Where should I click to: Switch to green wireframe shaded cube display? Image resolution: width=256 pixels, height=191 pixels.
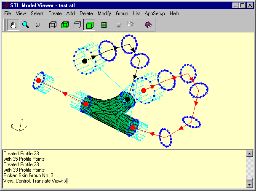(65, 25)
